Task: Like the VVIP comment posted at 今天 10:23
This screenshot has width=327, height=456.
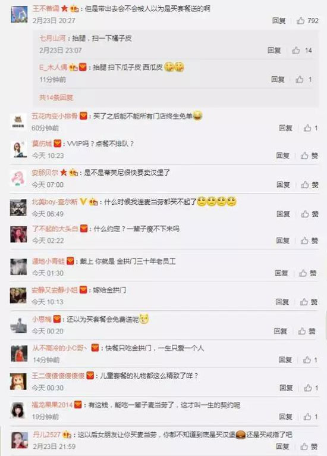Action: tap(309, 155)
